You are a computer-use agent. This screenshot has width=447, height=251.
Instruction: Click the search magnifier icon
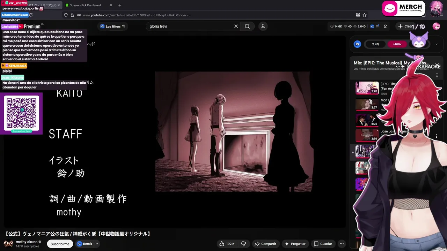[x=247, y=26]
